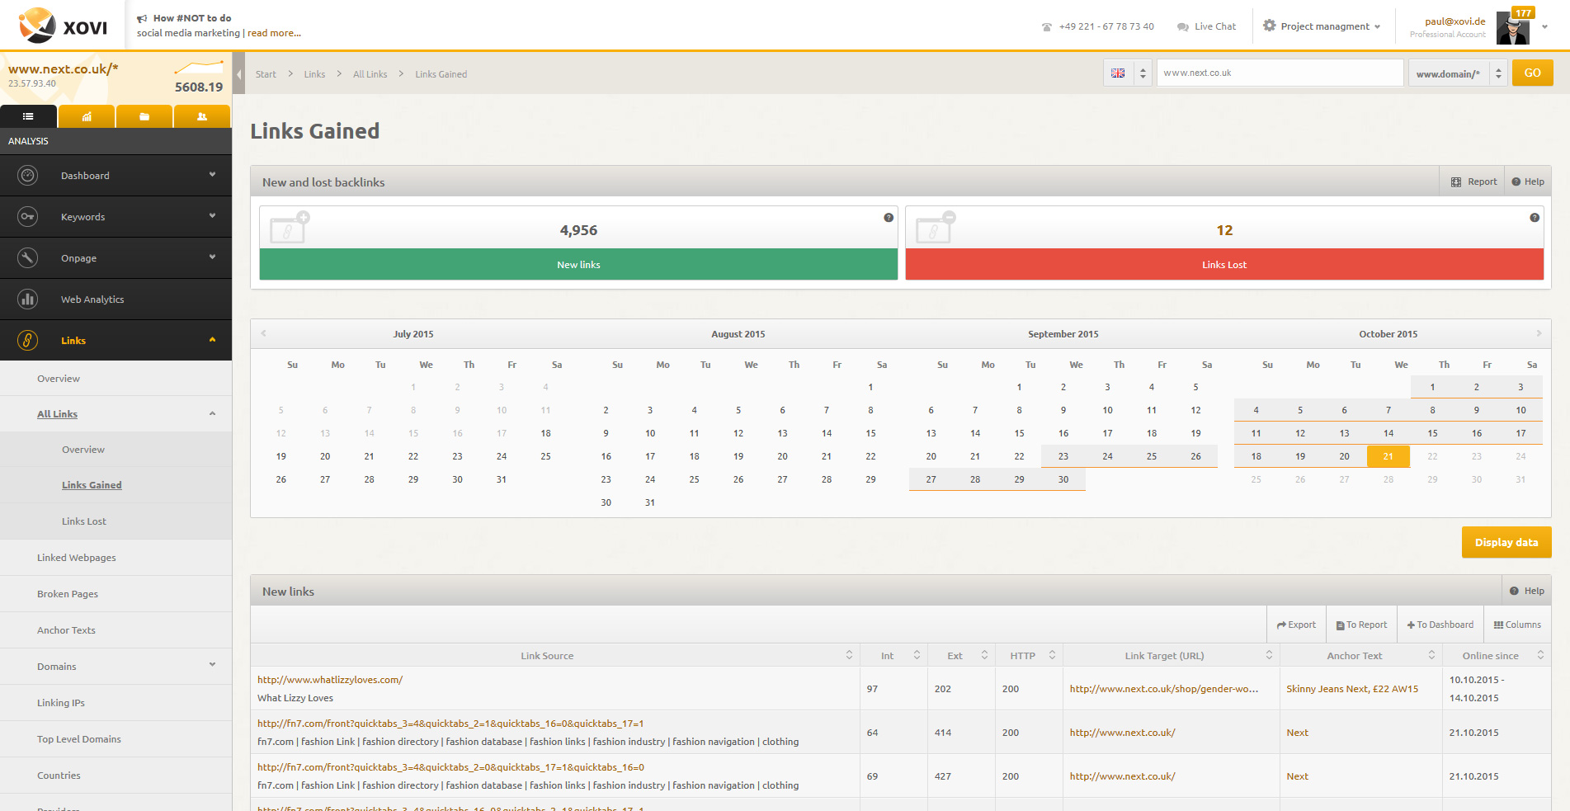Go to next months in calendar
1570x811 pixels.
[1539, 333]
